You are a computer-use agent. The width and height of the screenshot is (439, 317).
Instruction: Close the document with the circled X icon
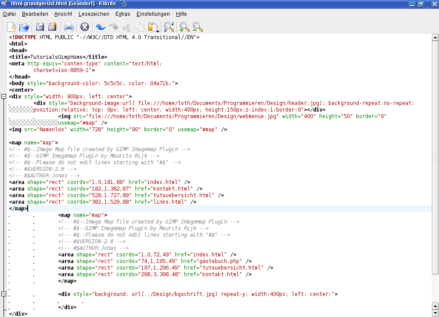pos(85,27)
